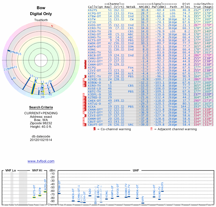The height and width of the screenshot is (207, 216).
Task: Click the NM(dB) column header
Action: coord(143,7)
